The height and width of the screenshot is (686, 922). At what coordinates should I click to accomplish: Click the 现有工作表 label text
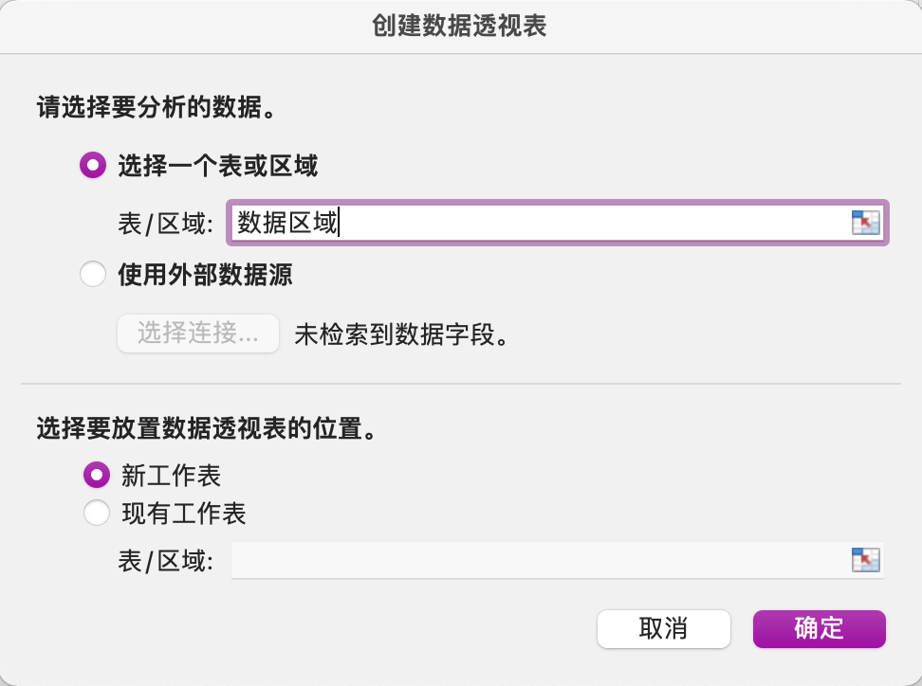pos(184,514)
